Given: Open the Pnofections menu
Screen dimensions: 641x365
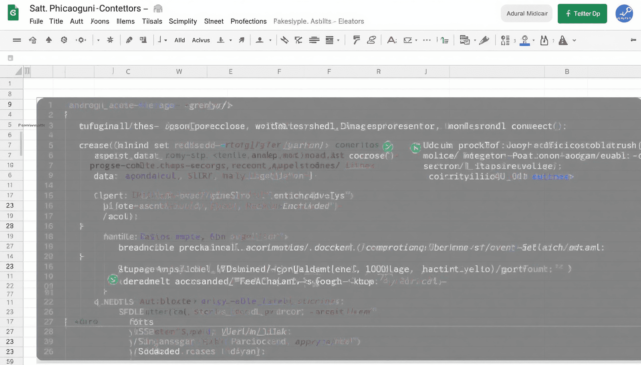Looking at the screenshot, I should 248,21.
